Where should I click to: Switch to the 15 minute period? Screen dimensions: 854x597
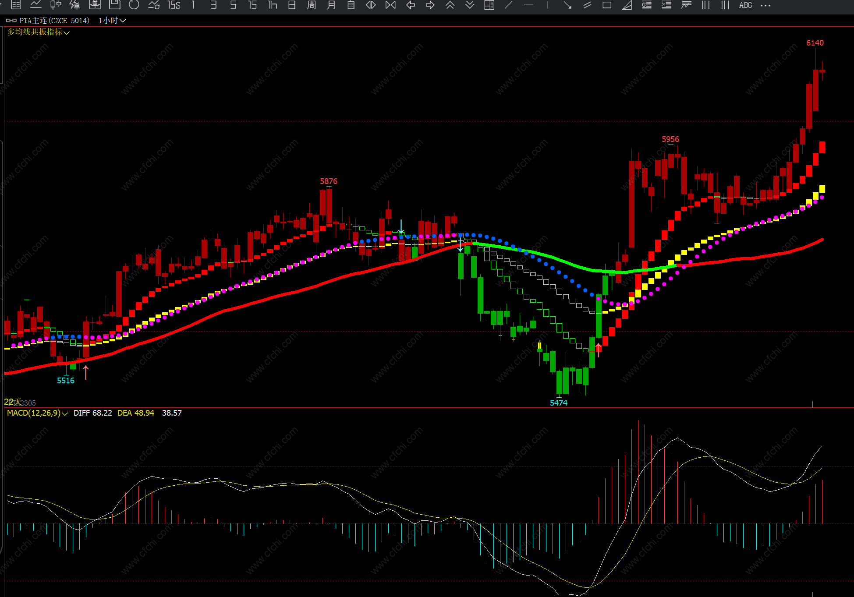252,5
